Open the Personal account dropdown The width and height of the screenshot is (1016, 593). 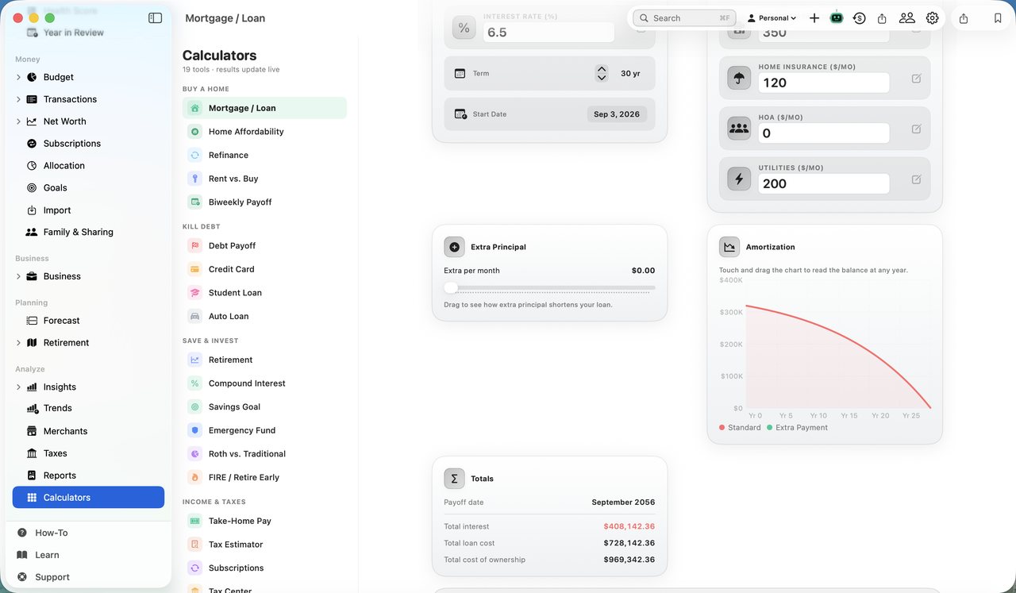point(772,17)
